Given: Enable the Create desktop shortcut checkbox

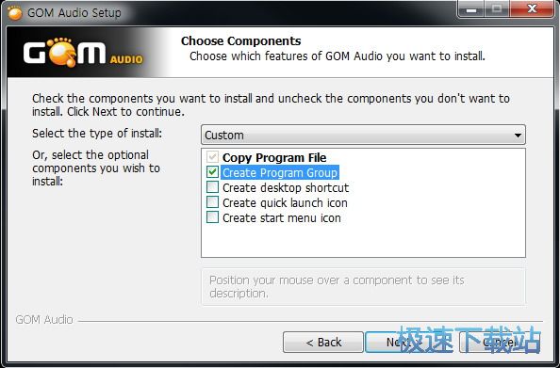Looking at the screenshot, I should point(212,187).
